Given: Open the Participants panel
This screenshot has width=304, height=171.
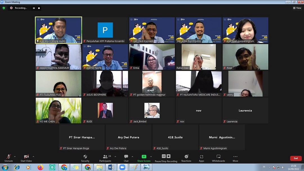Looking at the screenshot, I should click(x=105, y=157).
